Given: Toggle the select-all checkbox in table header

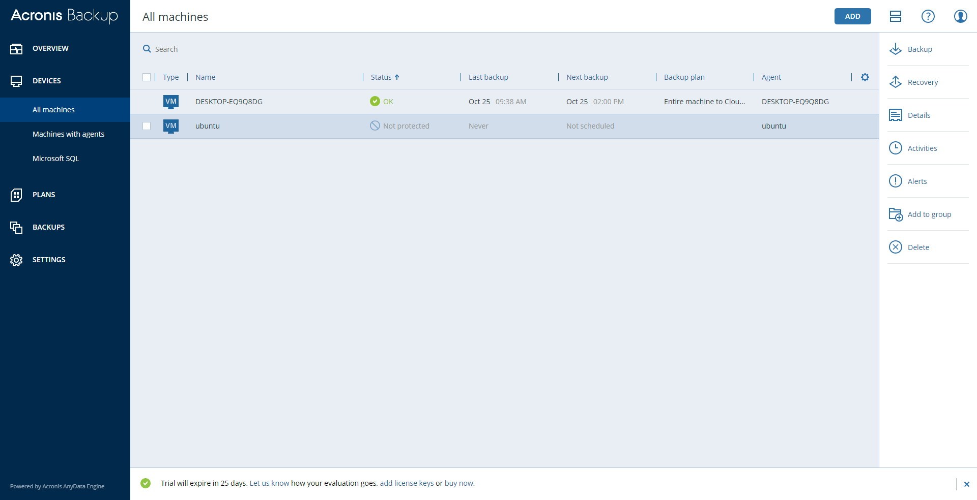Looking at the screenshot, I should [x=147, y=77].
